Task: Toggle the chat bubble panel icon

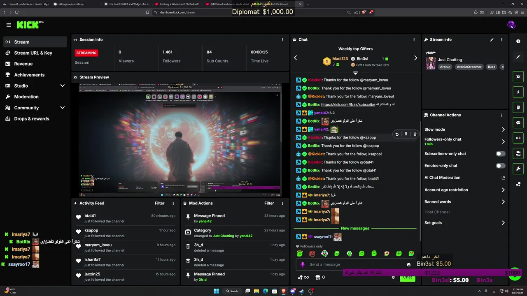Action: 518,123
